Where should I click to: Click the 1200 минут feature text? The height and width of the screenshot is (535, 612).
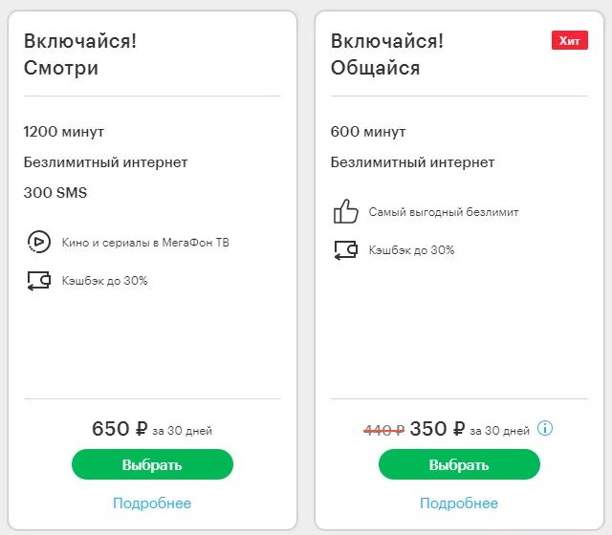pyautogui.click(x=64, y=132)
